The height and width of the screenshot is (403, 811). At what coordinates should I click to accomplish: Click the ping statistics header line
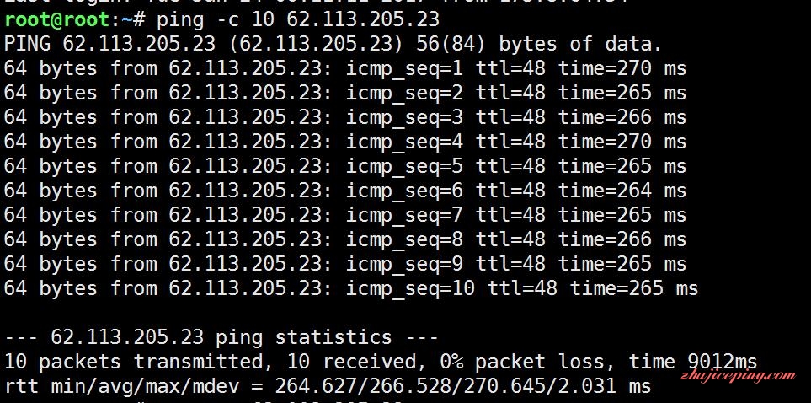pos(221,337)
